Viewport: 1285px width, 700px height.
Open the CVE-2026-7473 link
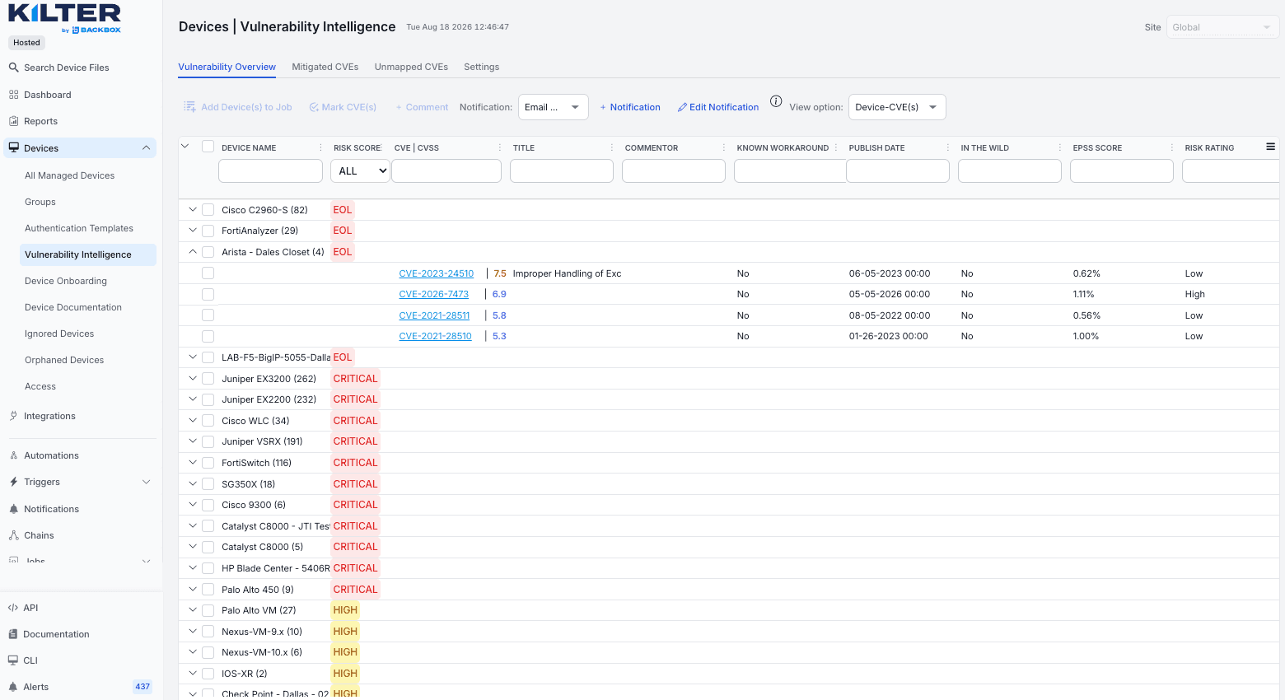[434, 294]
